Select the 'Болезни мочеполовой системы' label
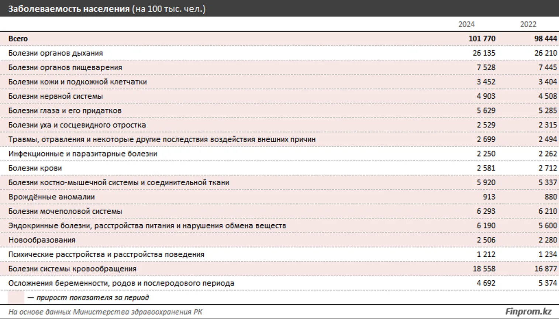The image size is (559, 319). click(x=65, y=211)
